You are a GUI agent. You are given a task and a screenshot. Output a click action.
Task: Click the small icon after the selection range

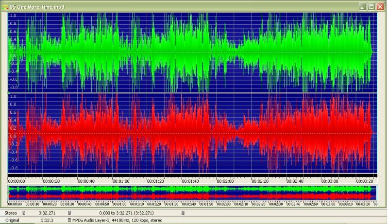pos(183,213)
